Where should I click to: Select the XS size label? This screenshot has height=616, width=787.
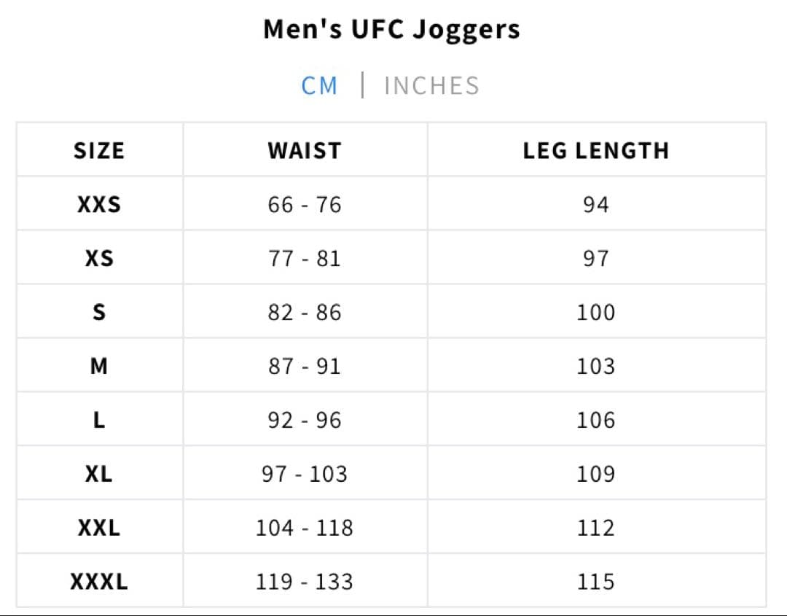98,258
